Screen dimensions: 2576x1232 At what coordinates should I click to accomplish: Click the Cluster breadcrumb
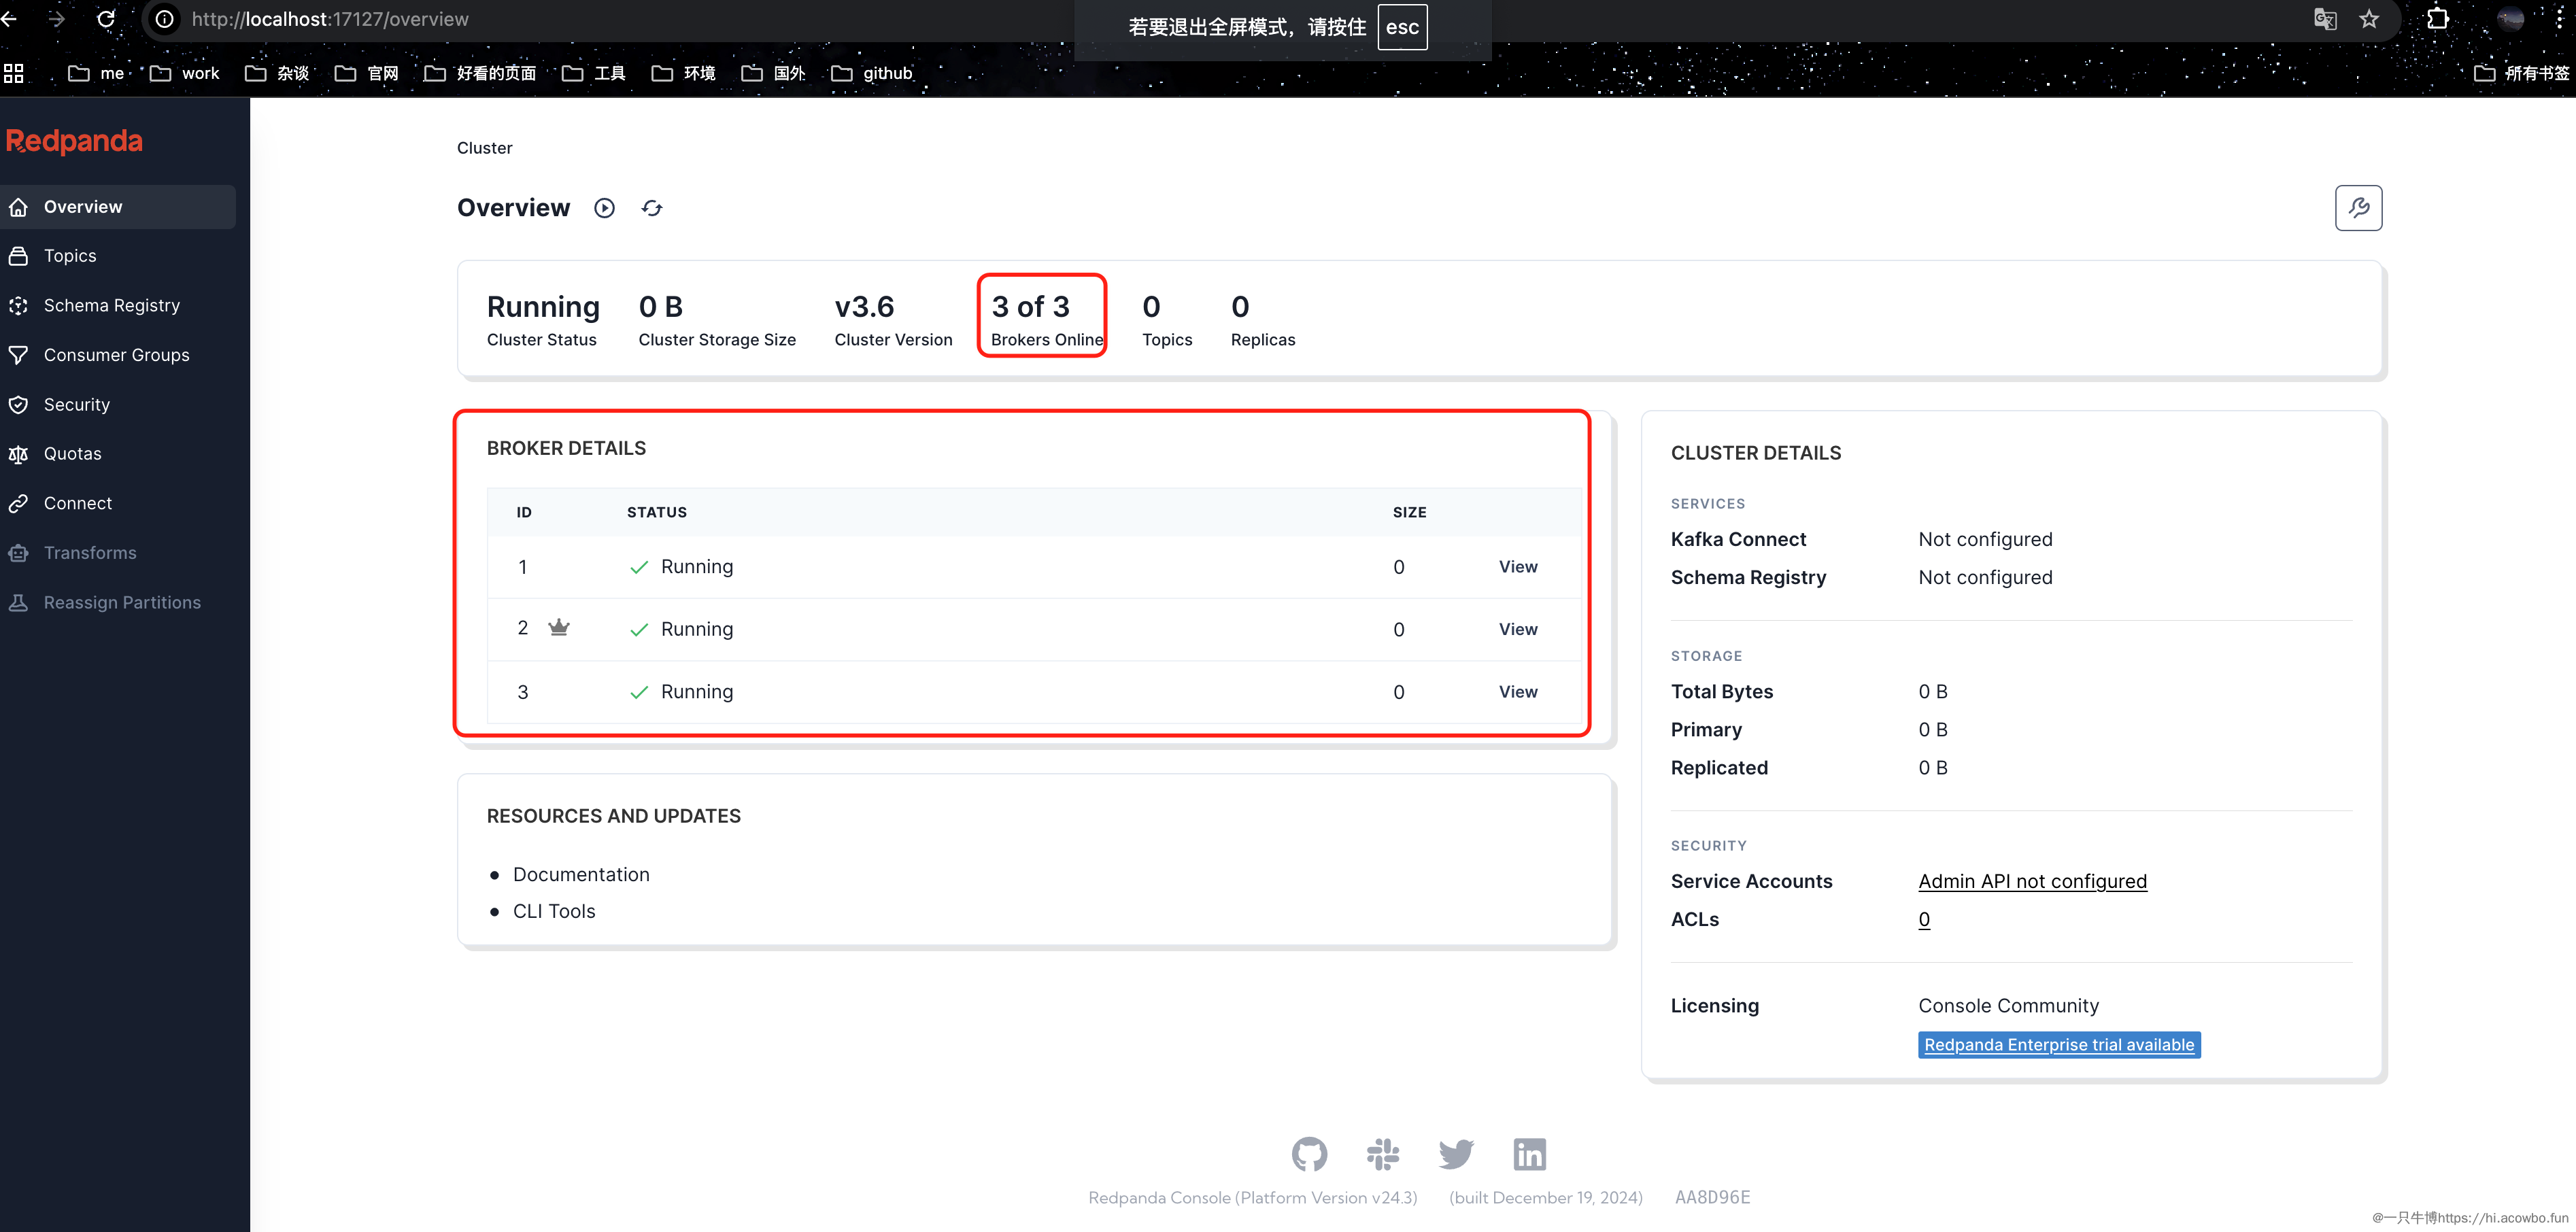point(484,148)
